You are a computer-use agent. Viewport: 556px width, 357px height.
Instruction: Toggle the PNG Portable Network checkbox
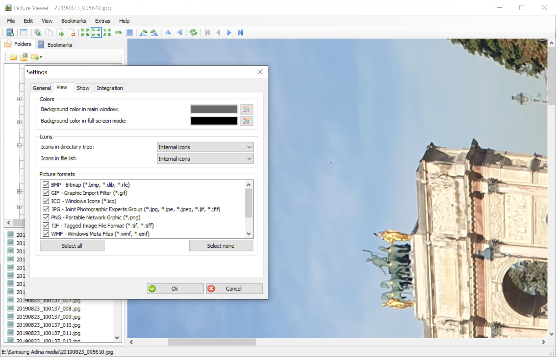(x=46, y=217)
